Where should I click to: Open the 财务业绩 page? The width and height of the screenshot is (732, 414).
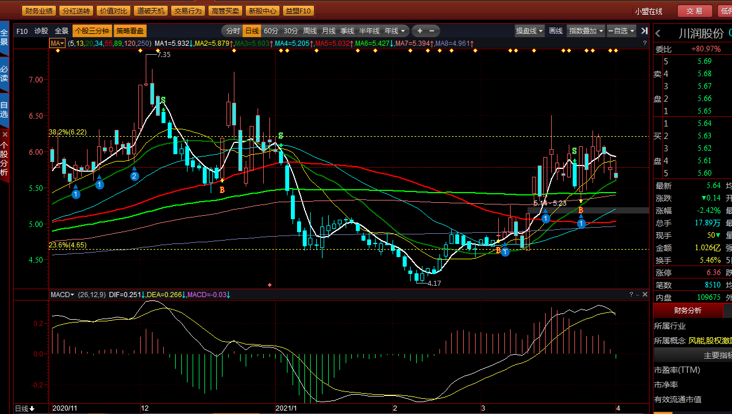[39, 11]
